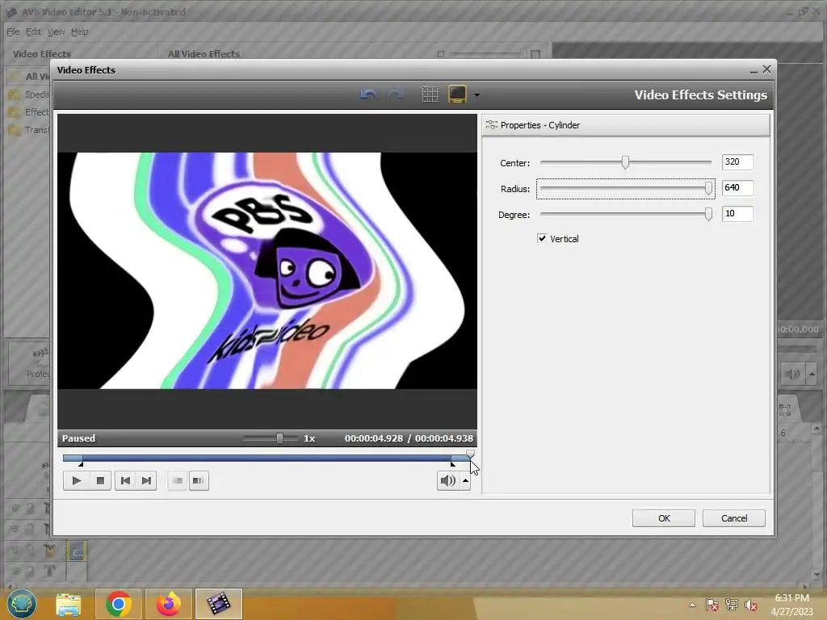
Task: Click the time readout 00:00:04.928
Action: coord(373,438)
